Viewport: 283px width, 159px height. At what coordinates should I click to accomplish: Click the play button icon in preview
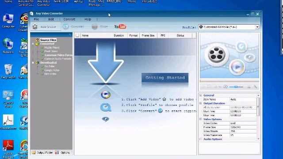[237, 67]
